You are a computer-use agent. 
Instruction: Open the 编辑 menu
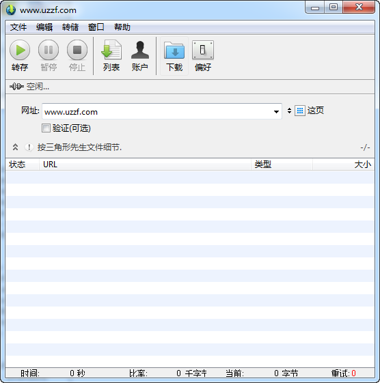pos(44,27)
